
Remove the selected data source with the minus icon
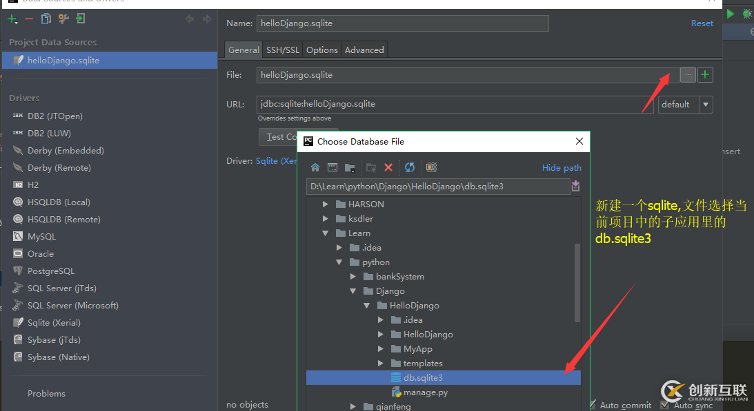click(29, 19)
